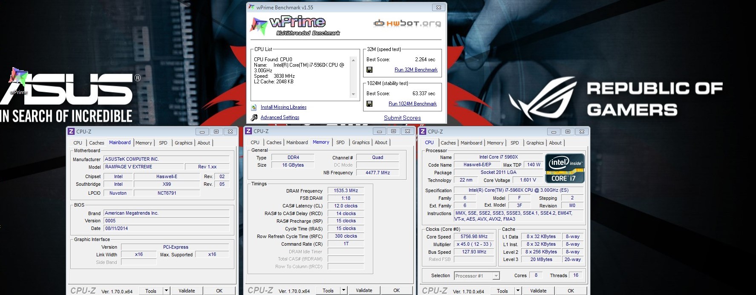Click the wPrime window title bar icon
Screen dimensions: 756x295
click(251, 7)
